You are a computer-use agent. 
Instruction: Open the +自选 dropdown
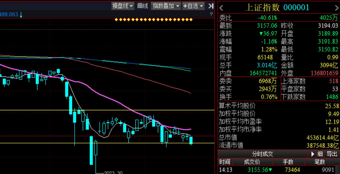pos(193,6)
